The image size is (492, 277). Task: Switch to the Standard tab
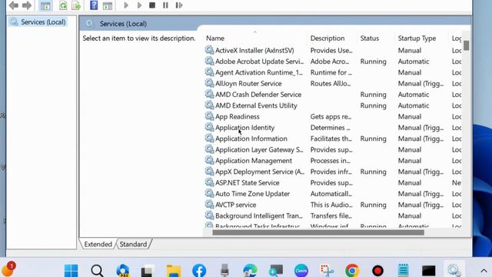[x=133, y=244]
